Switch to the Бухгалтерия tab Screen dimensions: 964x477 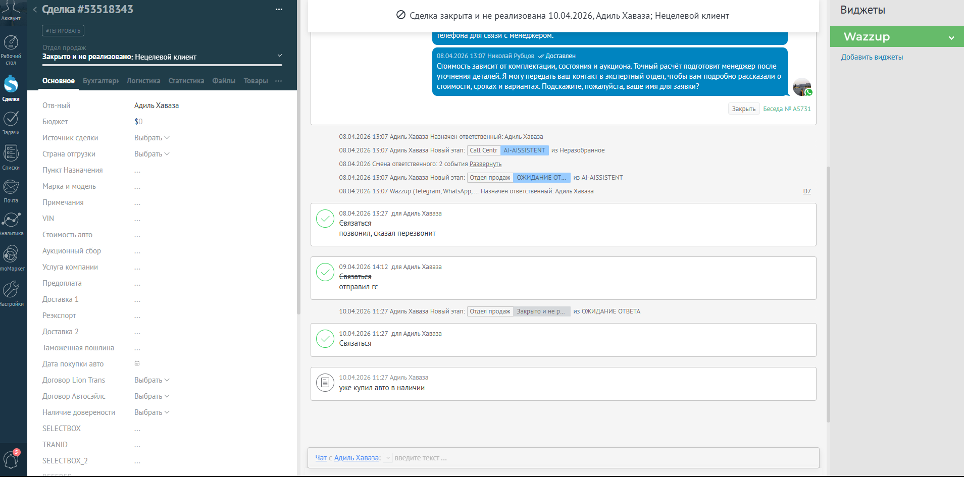coord(100,81)
